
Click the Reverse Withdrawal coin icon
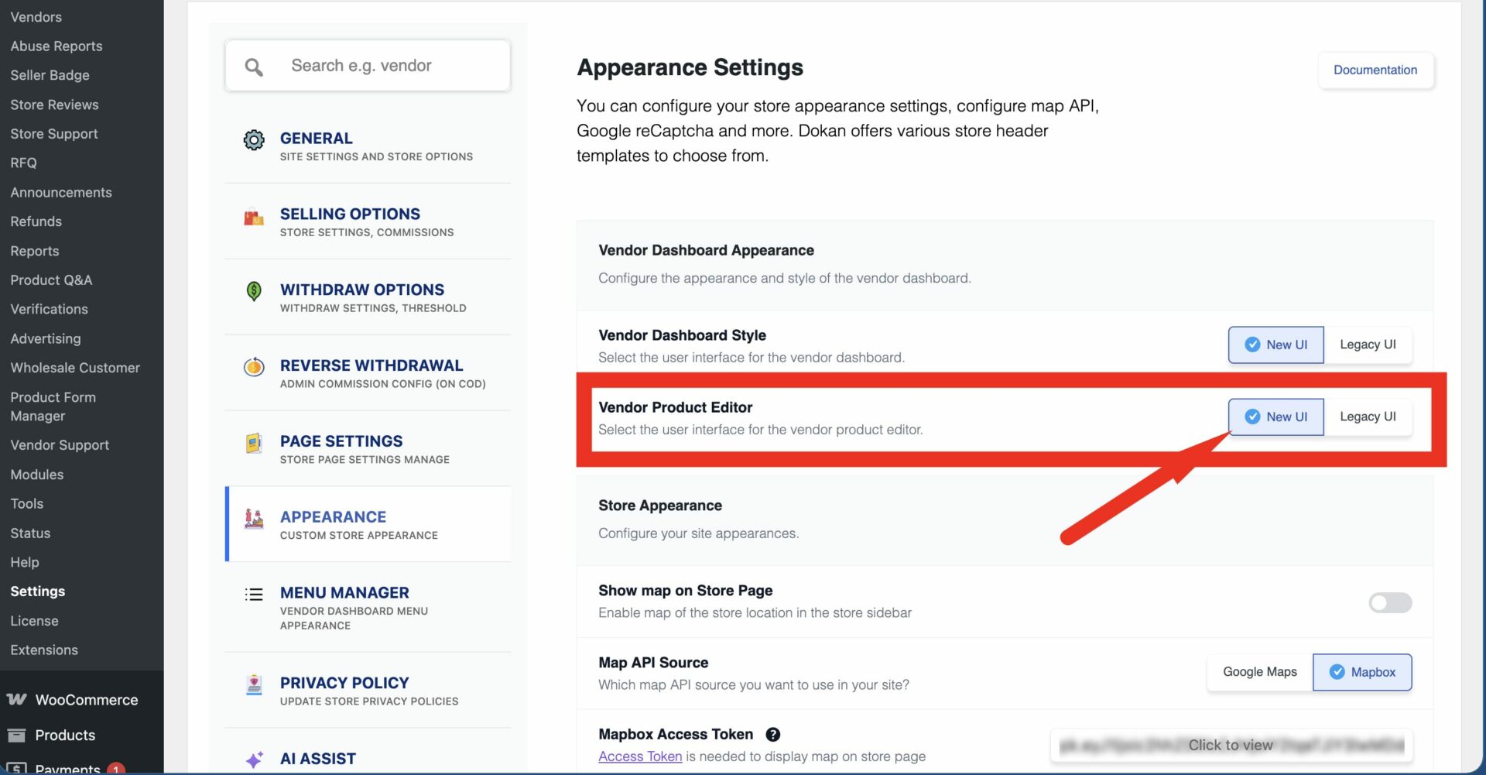(x=254, y=366)
